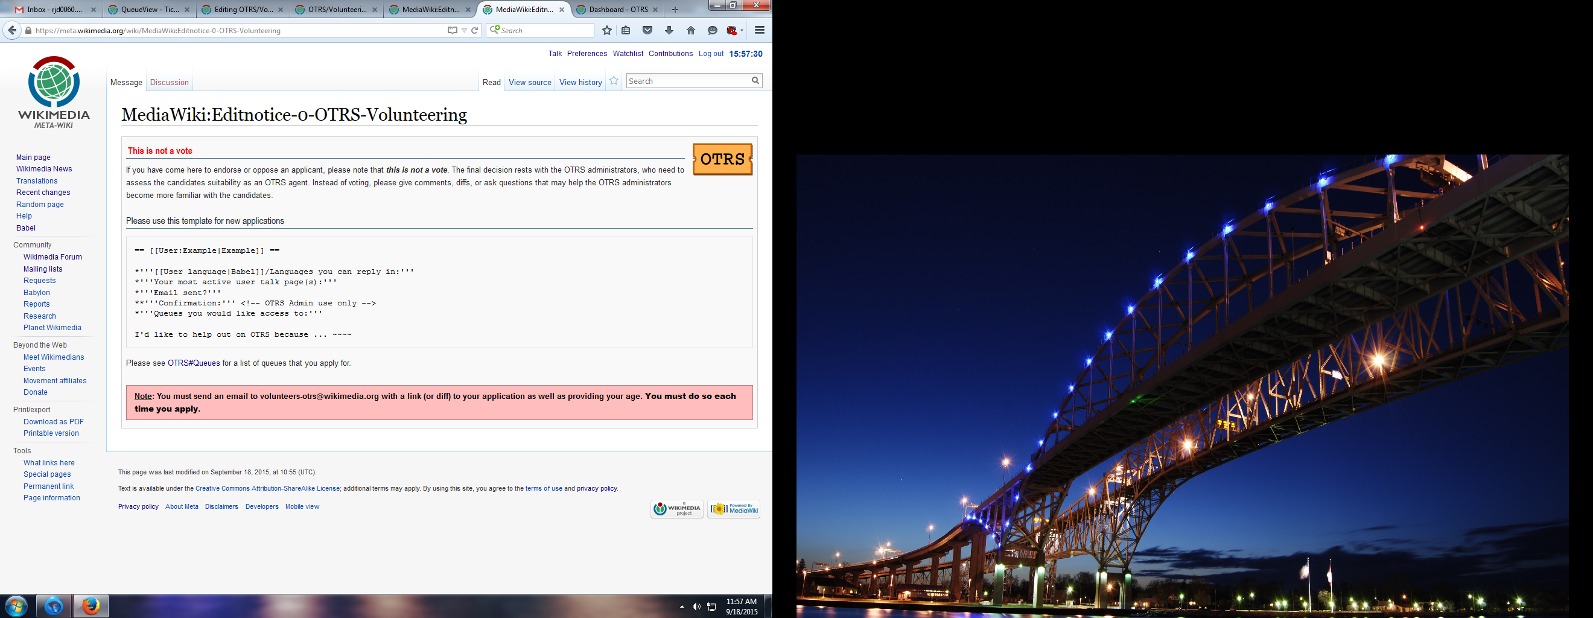This screenshot has height=618, width=1593.
Task: Close the QueueView tab
Action: click(187, 10)
